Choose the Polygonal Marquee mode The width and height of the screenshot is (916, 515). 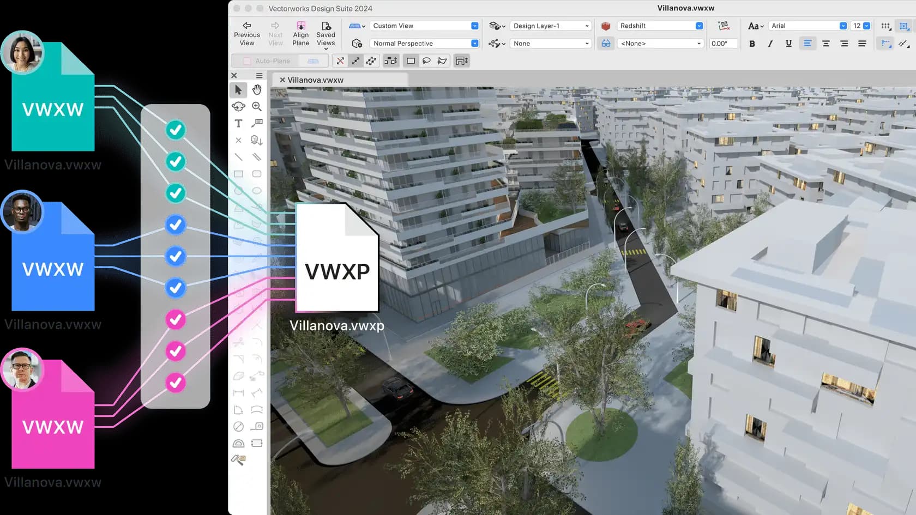[x=442, y=61]
